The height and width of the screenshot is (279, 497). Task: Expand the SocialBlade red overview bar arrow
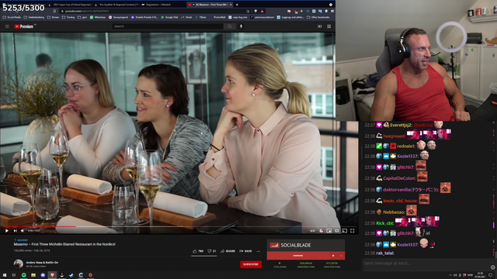pos(341,256)
